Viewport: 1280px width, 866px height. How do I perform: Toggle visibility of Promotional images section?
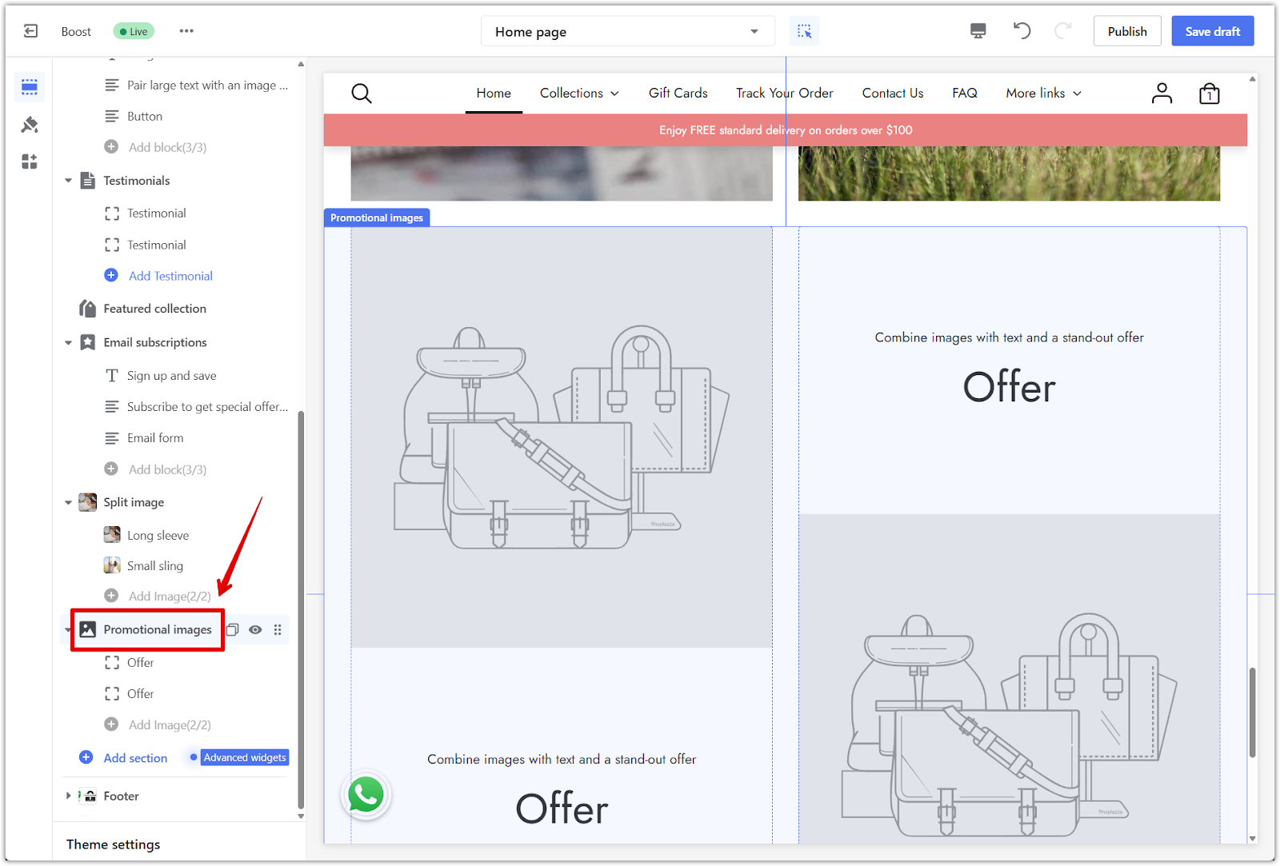coord(255,629)
